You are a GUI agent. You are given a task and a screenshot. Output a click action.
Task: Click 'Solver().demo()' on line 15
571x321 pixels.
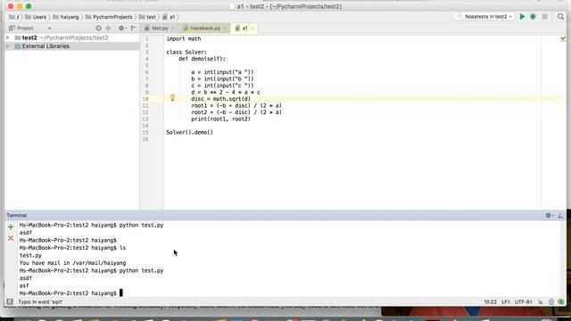(190, 133)
